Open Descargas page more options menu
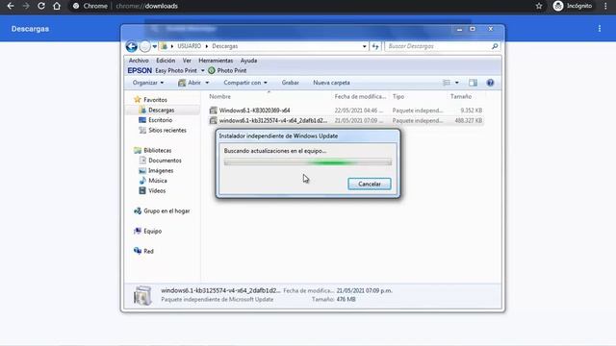 click(x=600, y=28)
